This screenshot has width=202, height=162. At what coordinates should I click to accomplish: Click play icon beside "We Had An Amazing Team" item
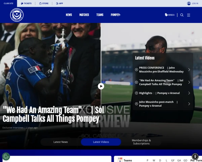point(136,82)
